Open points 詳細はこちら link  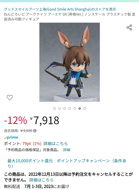56,144
